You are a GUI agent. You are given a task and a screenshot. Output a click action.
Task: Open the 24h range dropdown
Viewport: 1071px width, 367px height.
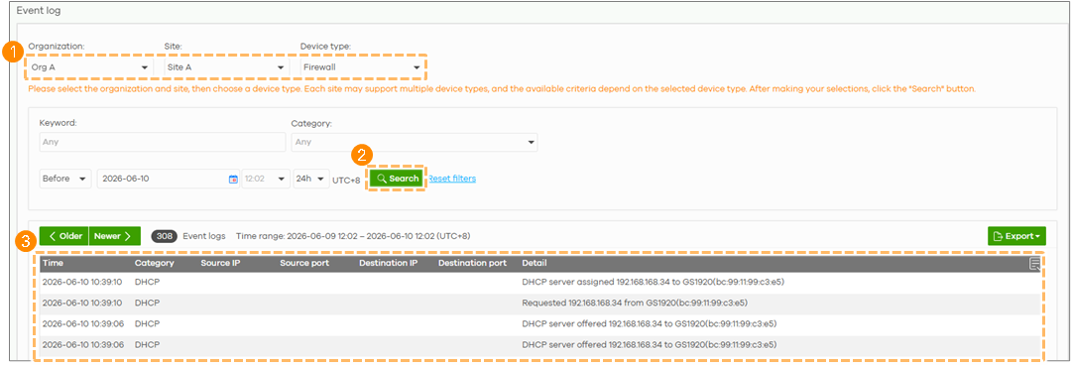pyautogui.click(x=311, y=180)
